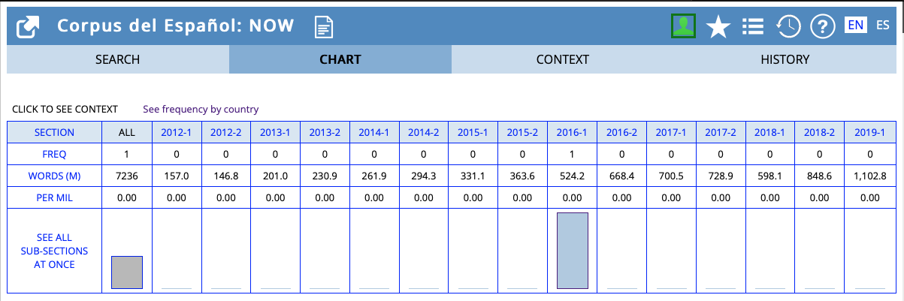Open the 2015-2 section column
This screenshot has height=301, width=904.
click(x=523, y=132)
